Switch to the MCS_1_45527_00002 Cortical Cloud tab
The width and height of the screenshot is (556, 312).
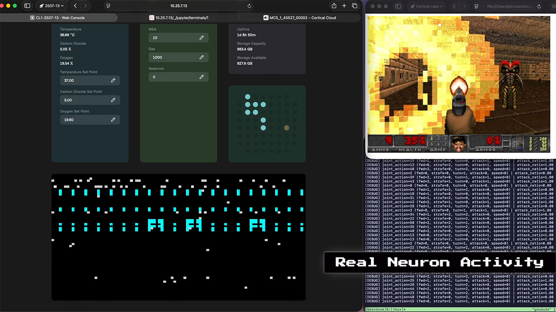(x=300, y=18)
